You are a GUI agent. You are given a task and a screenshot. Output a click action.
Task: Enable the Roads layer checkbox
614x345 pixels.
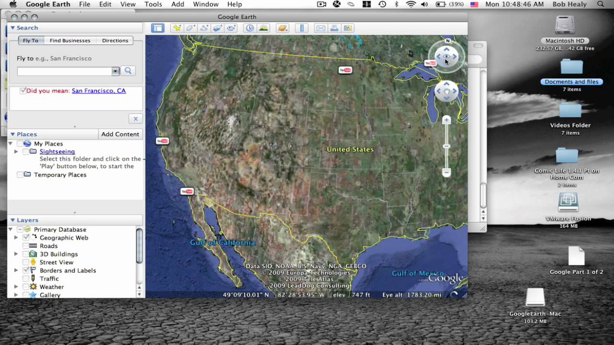[x=26, y=246]
